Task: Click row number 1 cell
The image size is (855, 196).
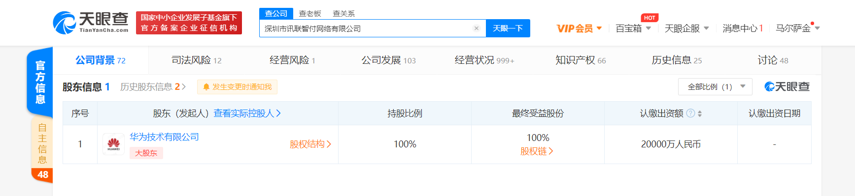Action: tap(80, 144)
